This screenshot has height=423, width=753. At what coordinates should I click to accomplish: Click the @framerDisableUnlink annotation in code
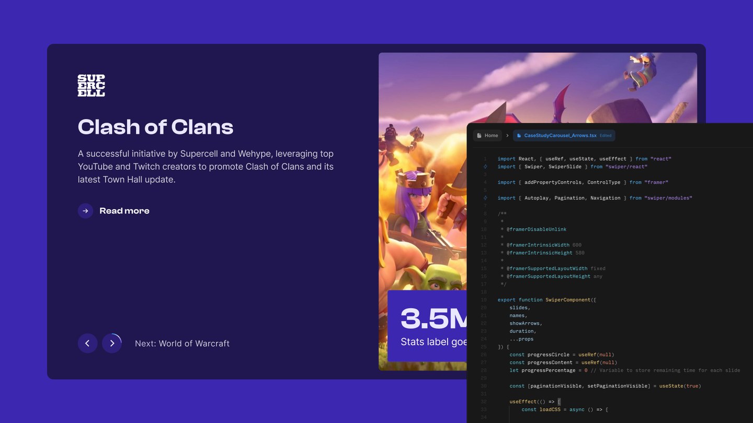(536, 229)
